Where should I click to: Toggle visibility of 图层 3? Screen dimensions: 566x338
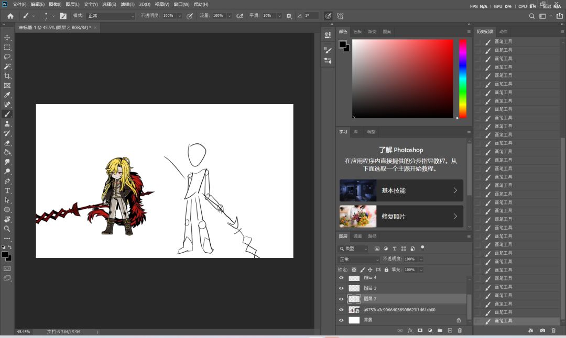tap(341, 288)
